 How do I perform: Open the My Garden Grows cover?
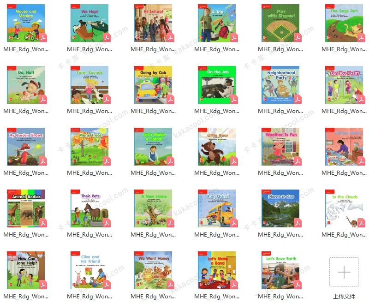pyautogui.click(x=26, y=147)
